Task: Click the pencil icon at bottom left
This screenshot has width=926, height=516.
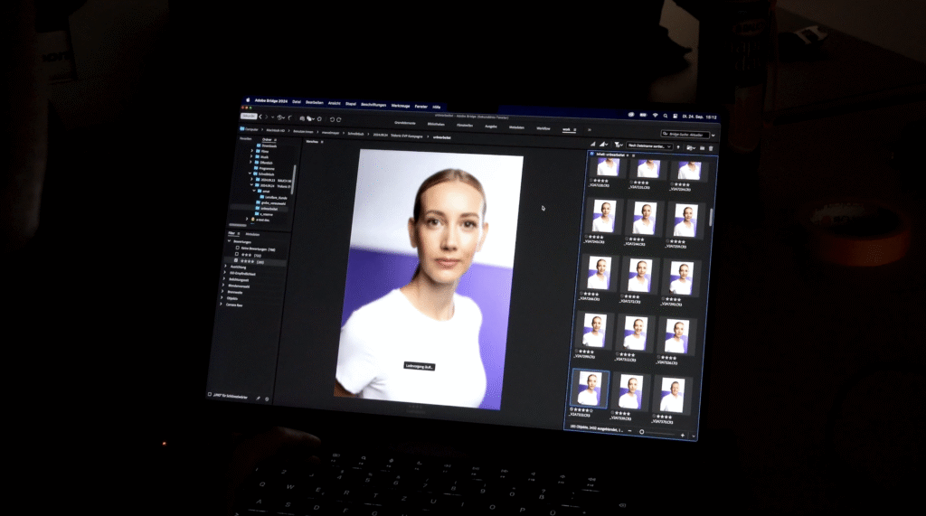Action: (258, 398)
